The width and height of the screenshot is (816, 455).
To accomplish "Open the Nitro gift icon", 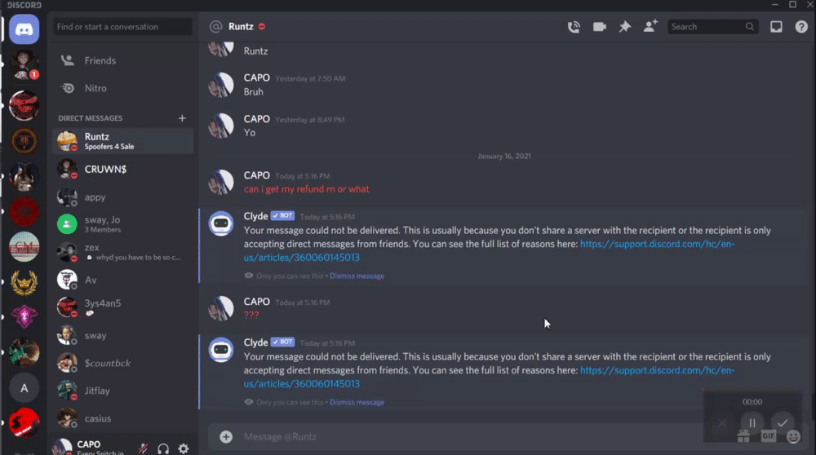I will click(743, 436).
